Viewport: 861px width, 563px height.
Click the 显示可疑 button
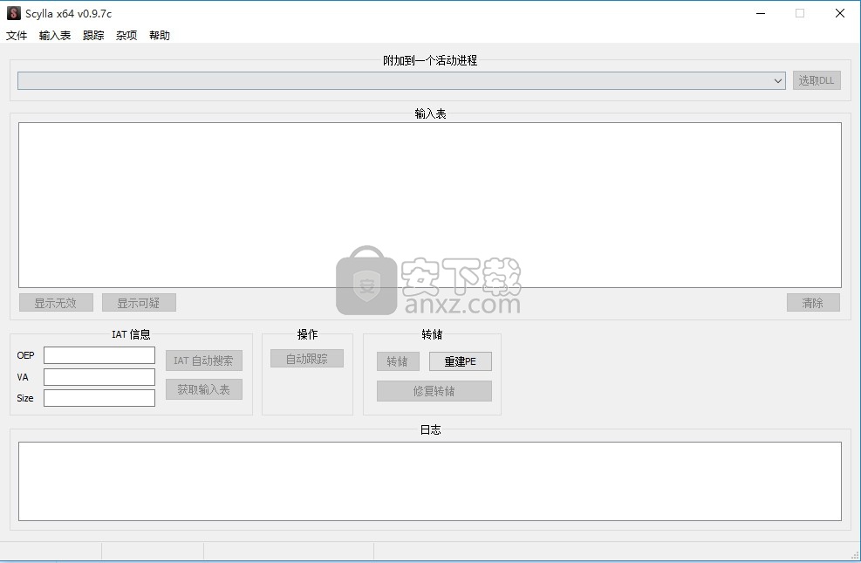point(139,303)
